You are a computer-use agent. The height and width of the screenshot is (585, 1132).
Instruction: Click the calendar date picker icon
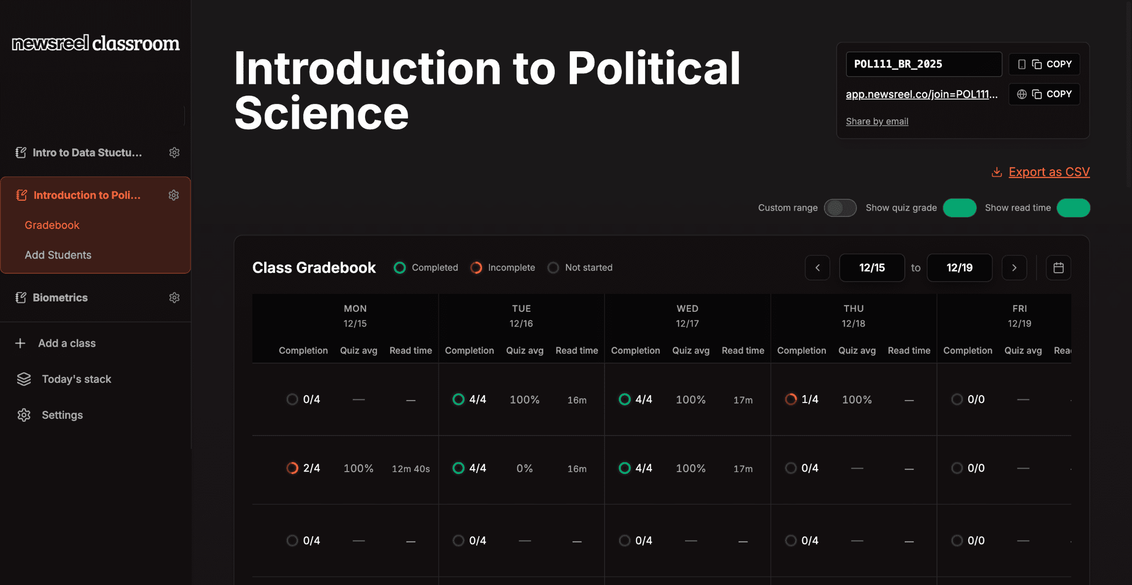pyautogui.click(x=1058, y=268)
